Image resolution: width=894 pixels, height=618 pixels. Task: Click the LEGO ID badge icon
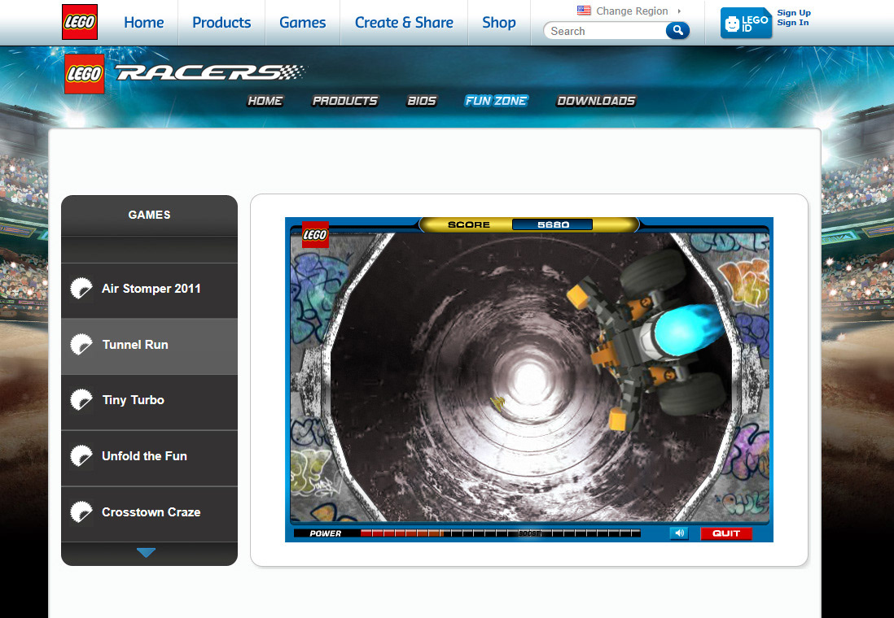pos(746,23)
